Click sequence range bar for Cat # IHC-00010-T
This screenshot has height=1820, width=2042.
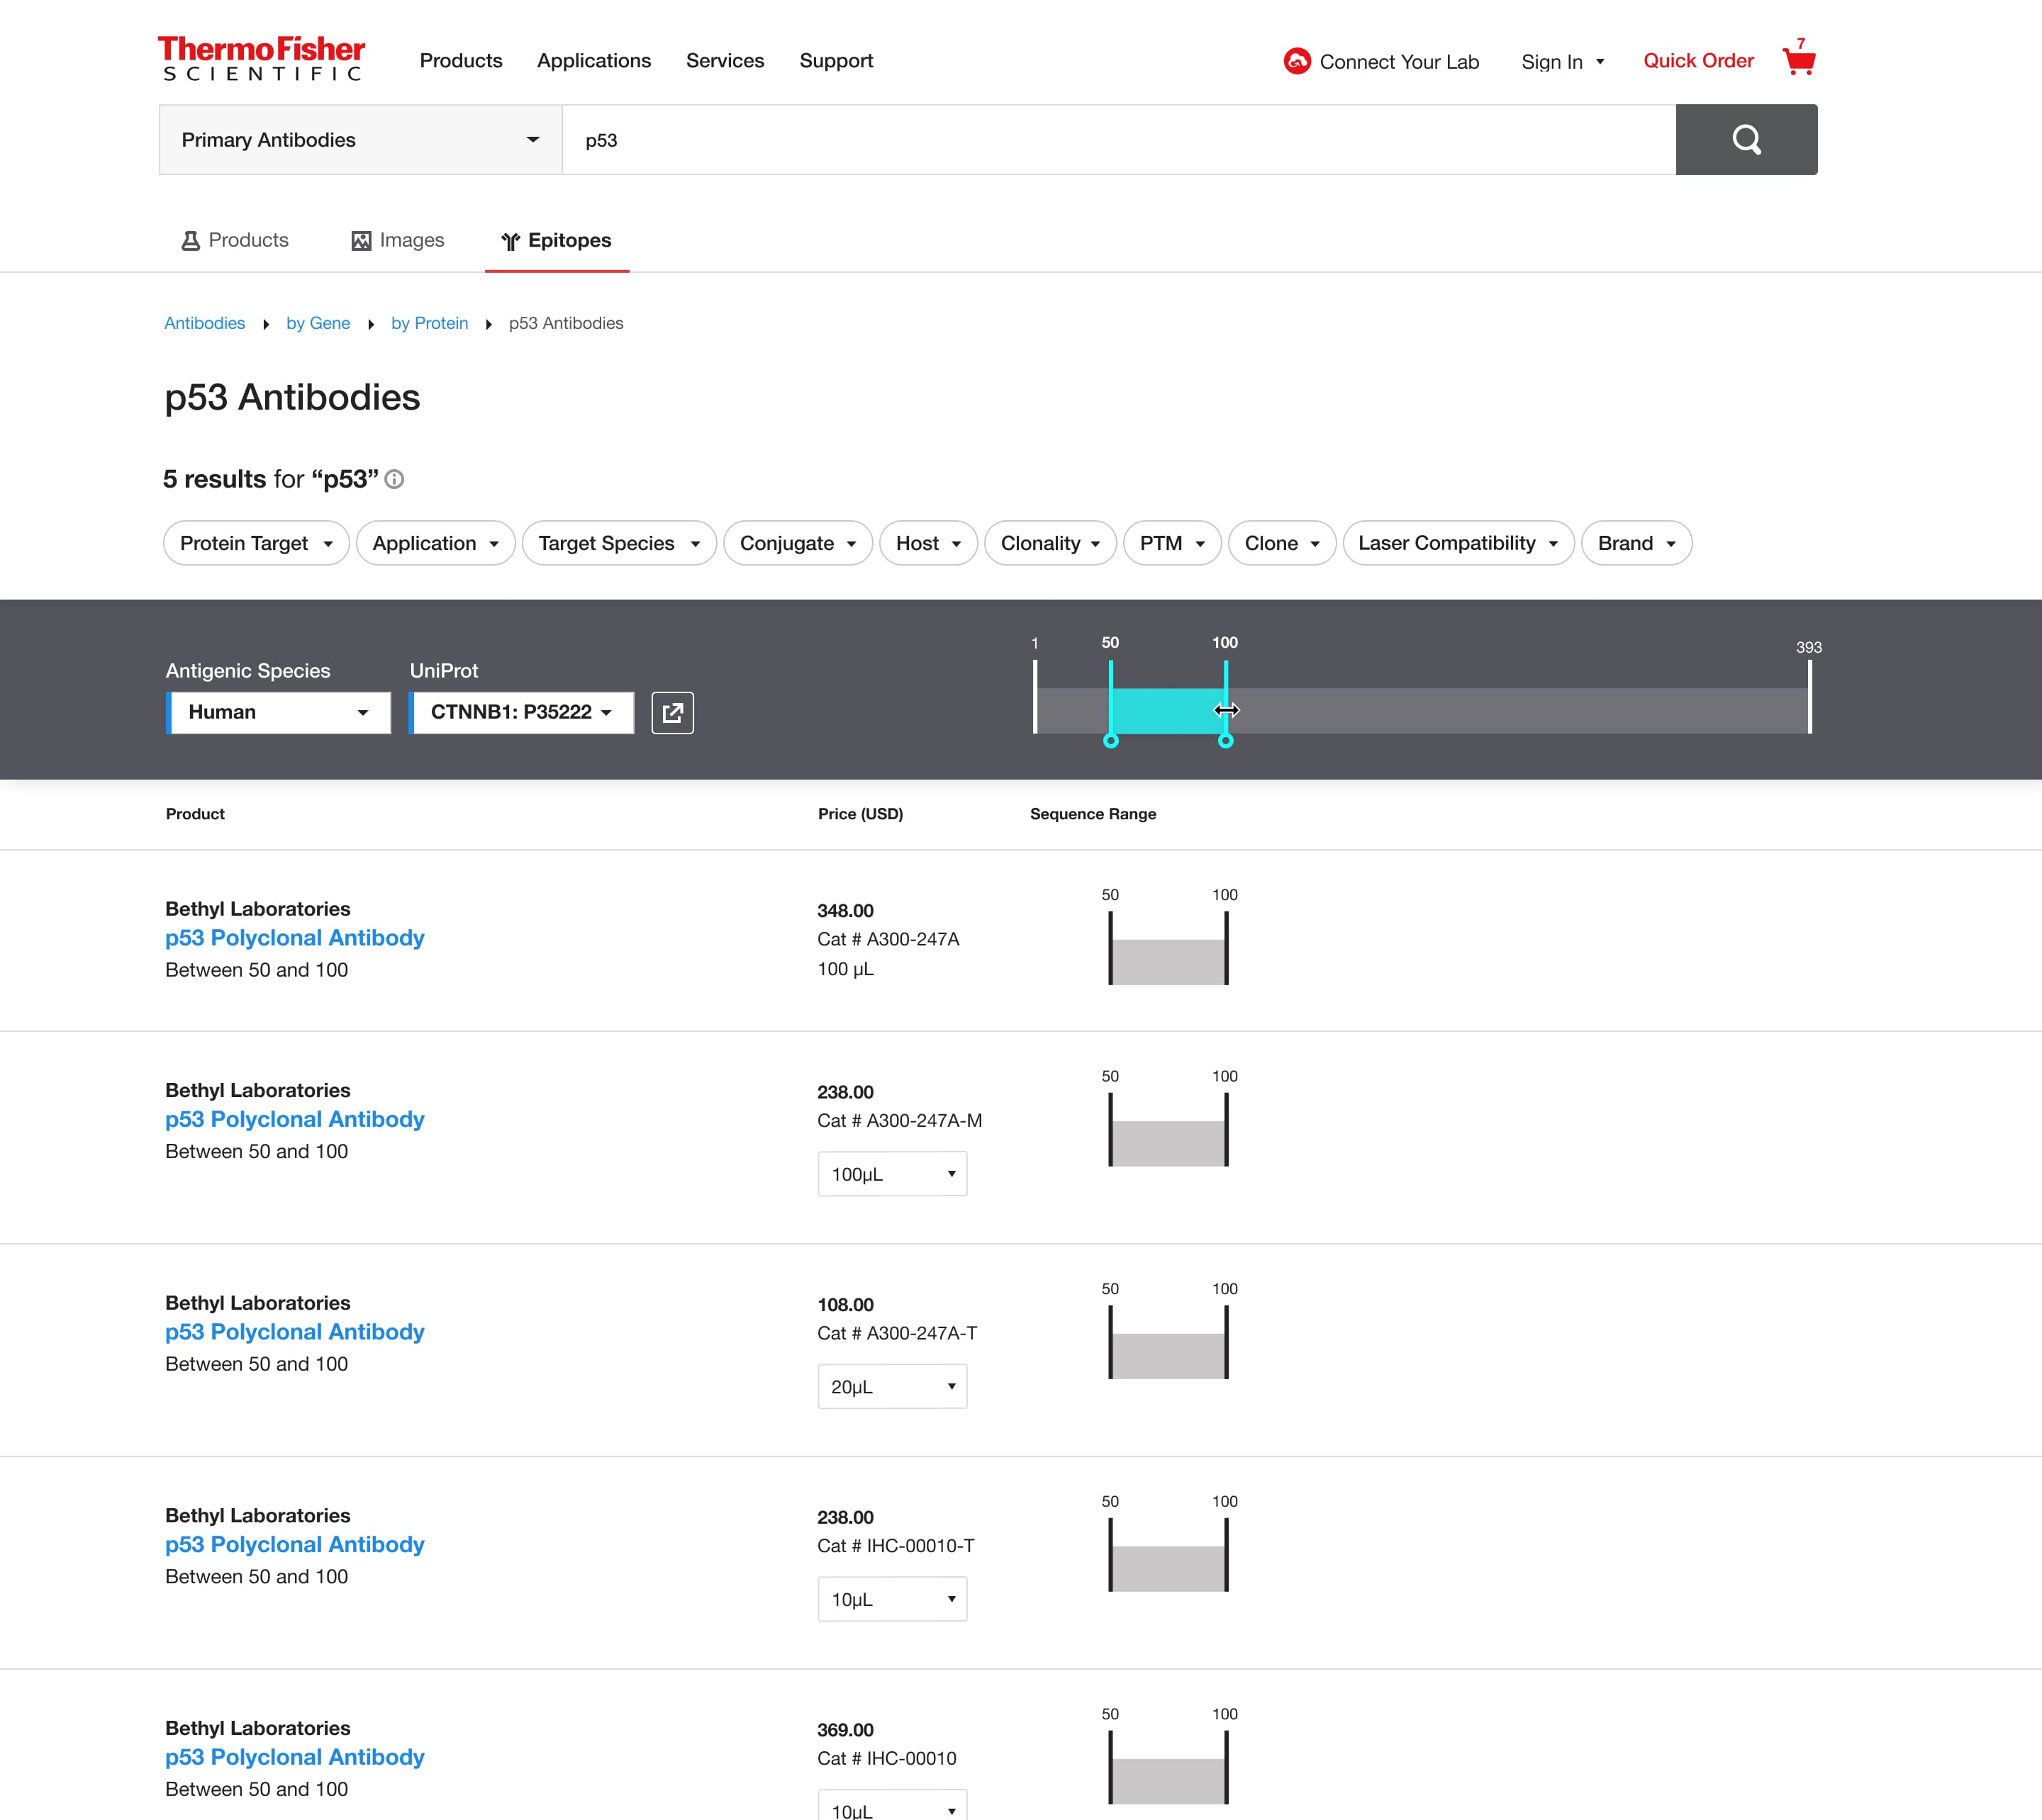pos(1168,1569)
